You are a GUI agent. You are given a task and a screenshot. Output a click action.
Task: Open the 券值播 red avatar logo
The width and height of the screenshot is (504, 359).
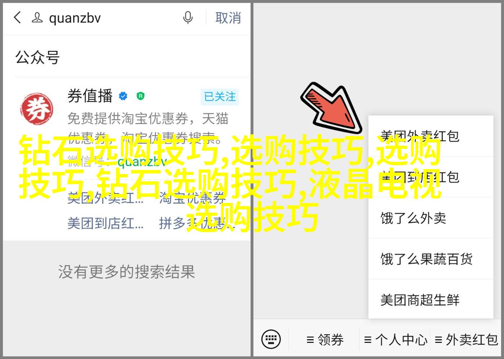[37, 109]
